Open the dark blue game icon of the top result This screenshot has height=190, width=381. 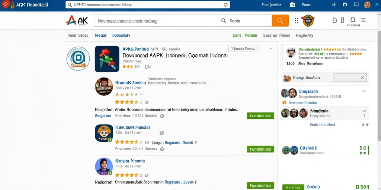pyautogui.click(x=107, y=59)
